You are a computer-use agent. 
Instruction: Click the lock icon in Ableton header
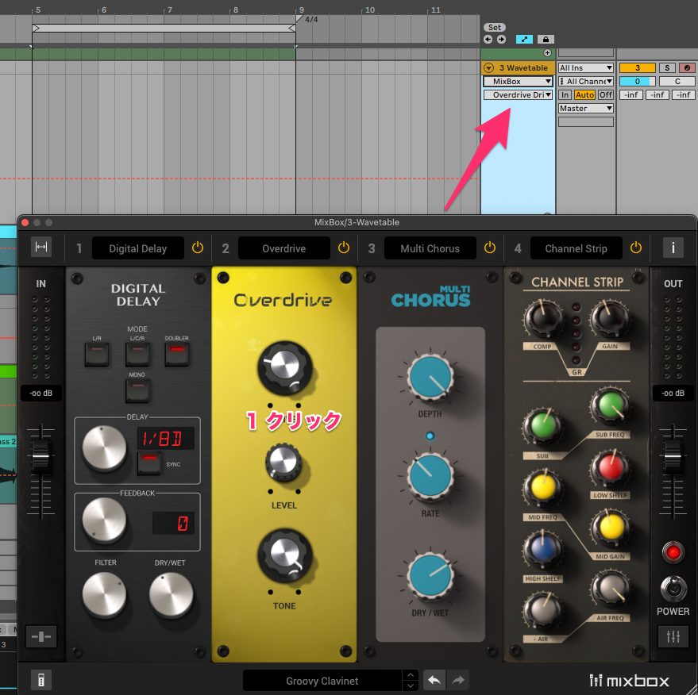click(x=546, y=39)
